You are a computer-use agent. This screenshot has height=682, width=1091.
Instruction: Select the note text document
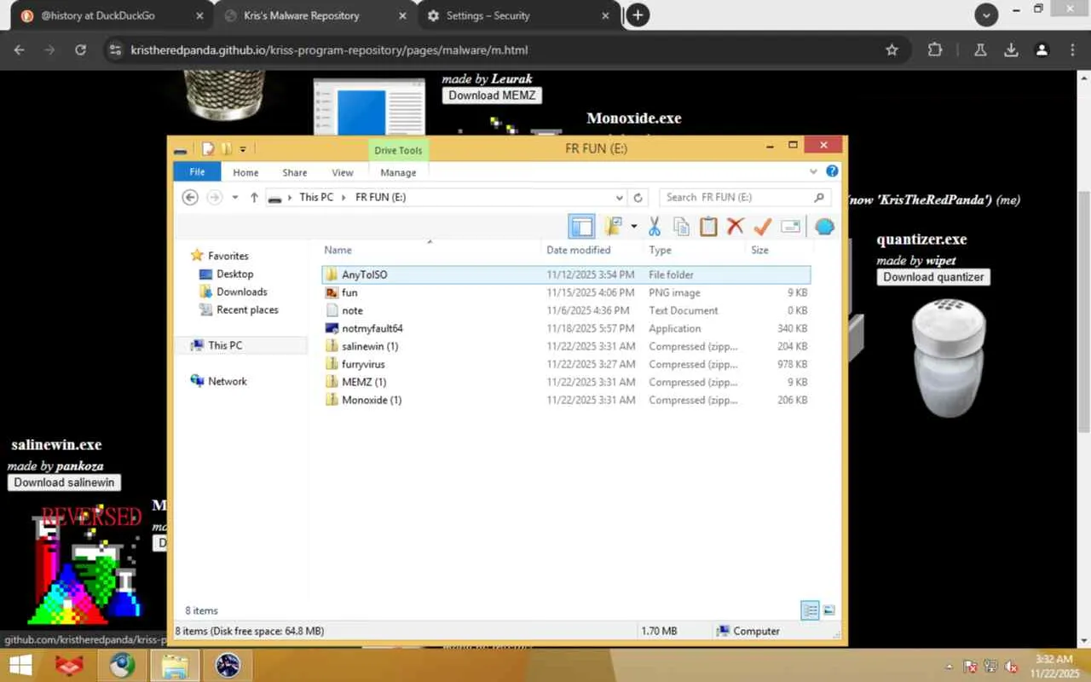click(x=567, y=310)
